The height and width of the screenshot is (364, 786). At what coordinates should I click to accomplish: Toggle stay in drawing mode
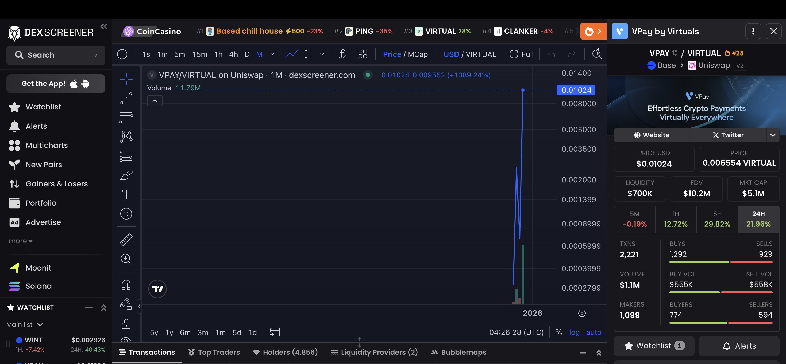(x=126, y=304)
